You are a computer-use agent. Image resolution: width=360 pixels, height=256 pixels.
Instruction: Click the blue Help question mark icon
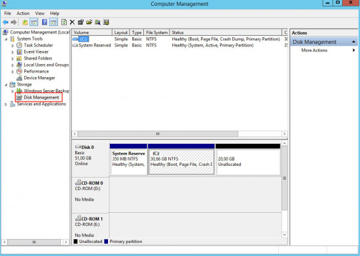tap(45, 22)
